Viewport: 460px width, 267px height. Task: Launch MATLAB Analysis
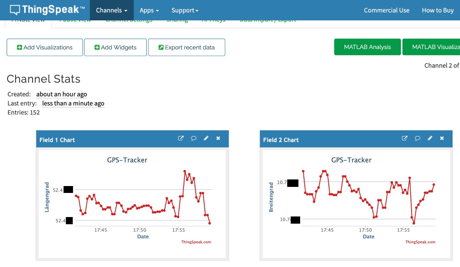point(367,47)
